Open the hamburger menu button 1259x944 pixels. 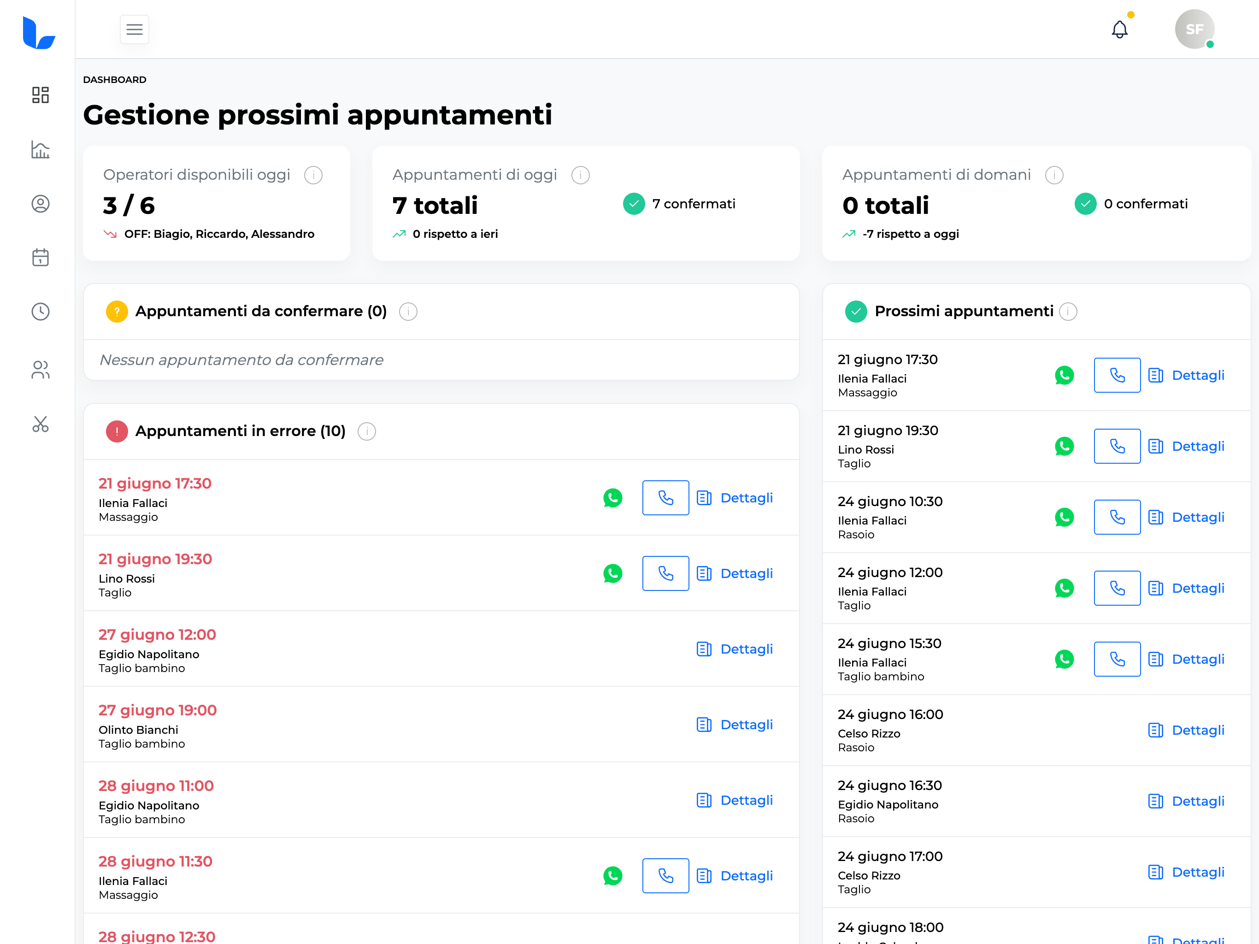point(134,29)
